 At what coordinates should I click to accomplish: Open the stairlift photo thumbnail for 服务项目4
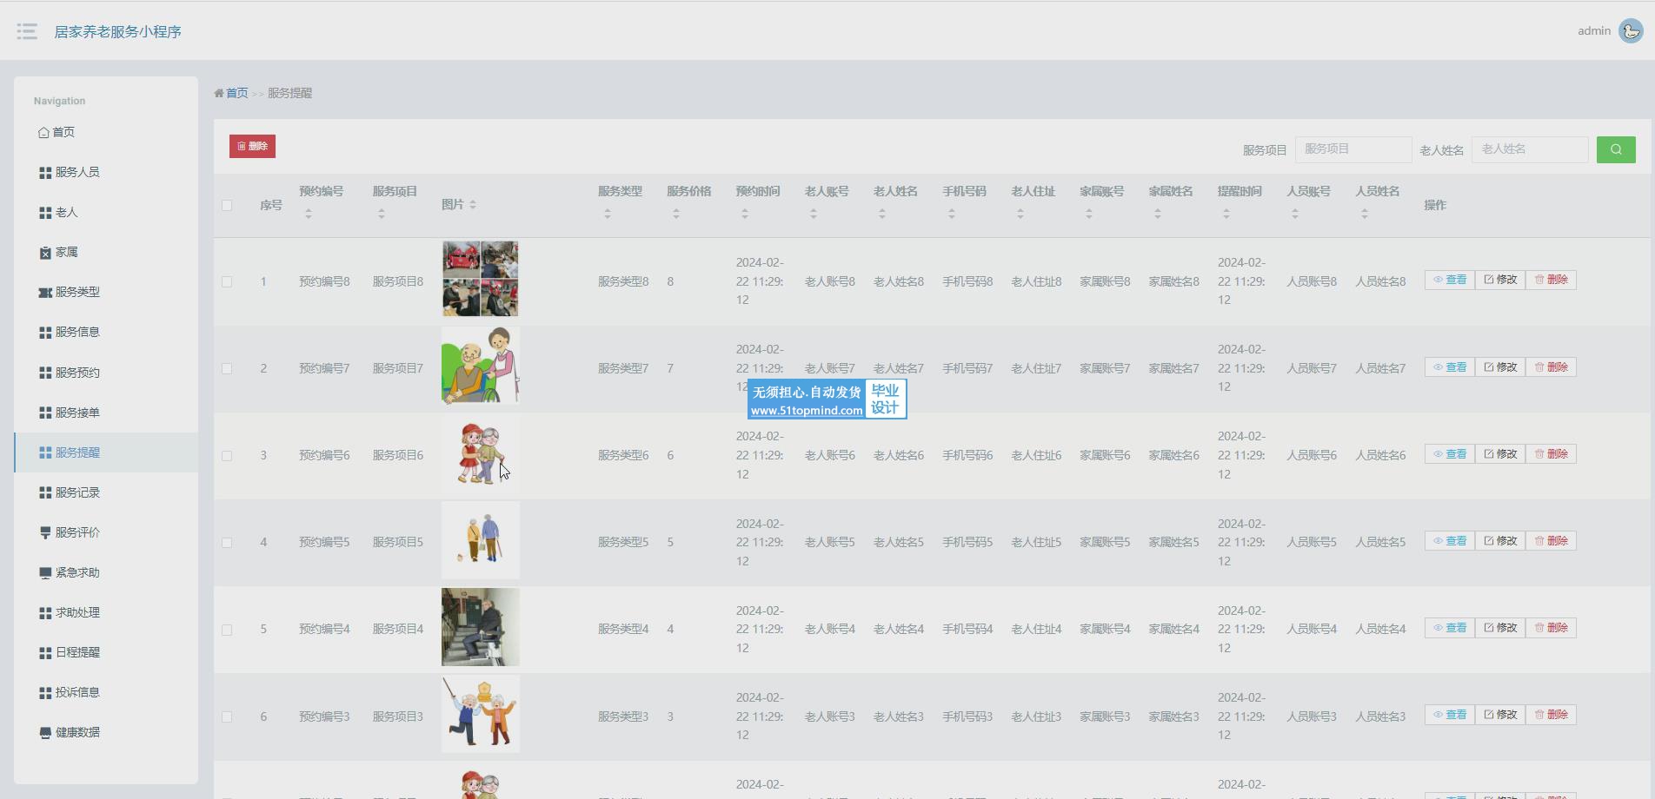[x=480, y=627]
